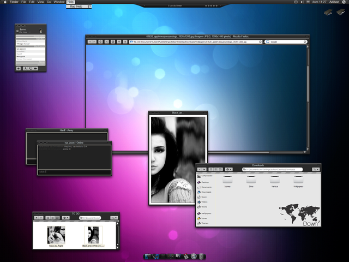Click the stop button in Firefox toolbar
This screenshot has width=349, height=262.
(106, 41)
